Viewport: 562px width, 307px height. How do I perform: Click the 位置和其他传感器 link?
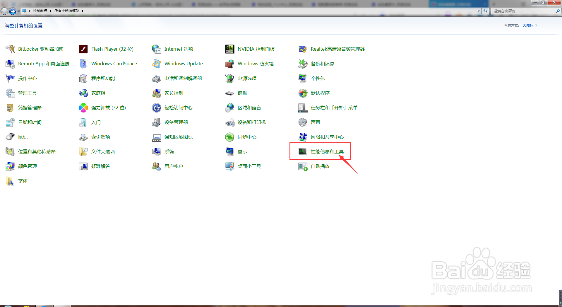coord(37,151)
